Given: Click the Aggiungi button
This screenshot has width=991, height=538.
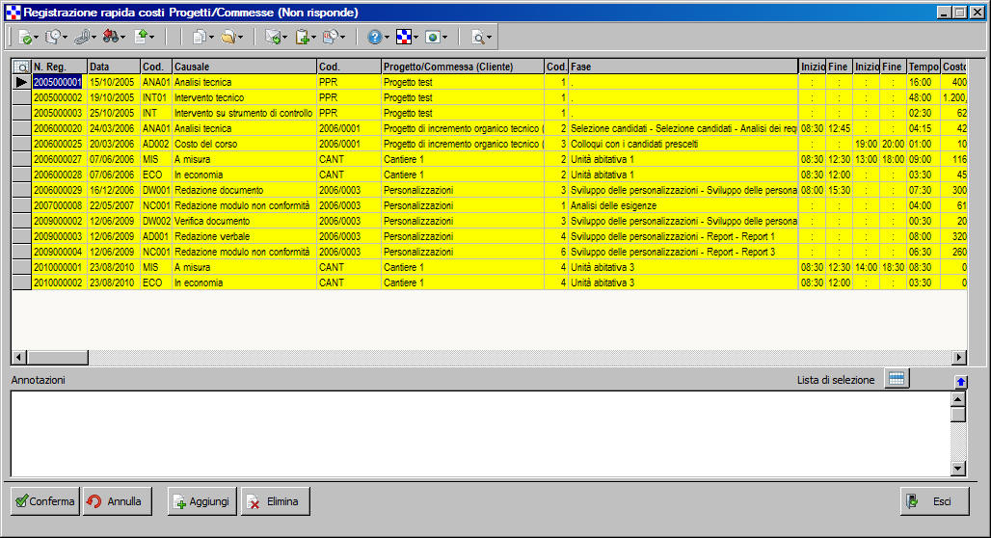Looking at the screenshot, I should [201, 501].
